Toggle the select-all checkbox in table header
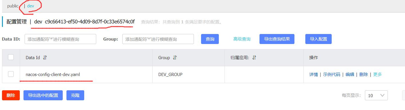Image resolution: width=405 pixels, height=110 pixels. coord(11,57)
